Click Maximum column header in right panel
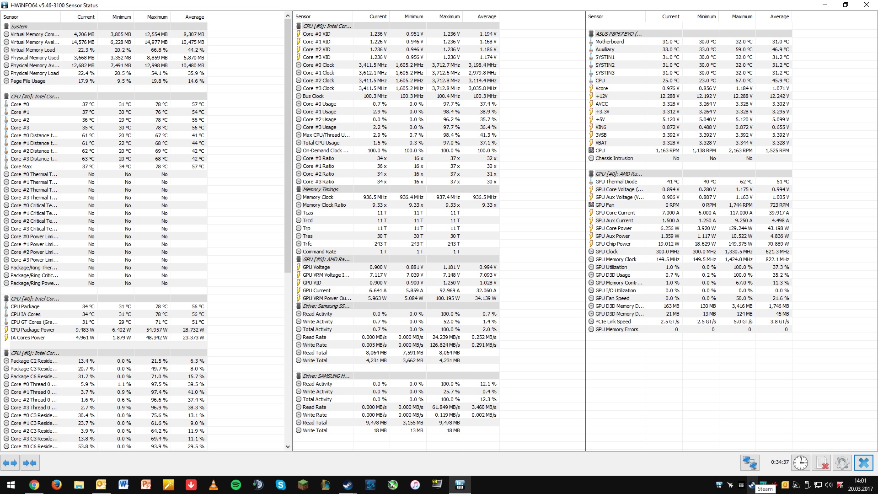This screenshot has width=878, height=494. (742, 16)
